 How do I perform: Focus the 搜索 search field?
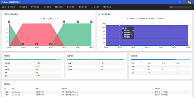pos(180,7)
